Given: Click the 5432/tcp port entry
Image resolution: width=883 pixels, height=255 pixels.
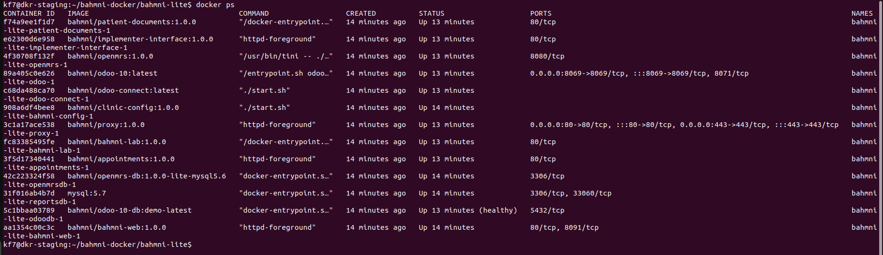Looking at the screenshot, I should [547, 210].
